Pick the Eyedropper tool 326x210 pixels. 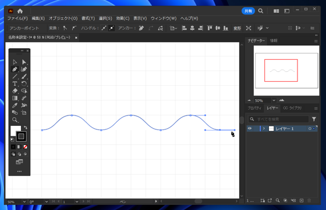(15, 105)
